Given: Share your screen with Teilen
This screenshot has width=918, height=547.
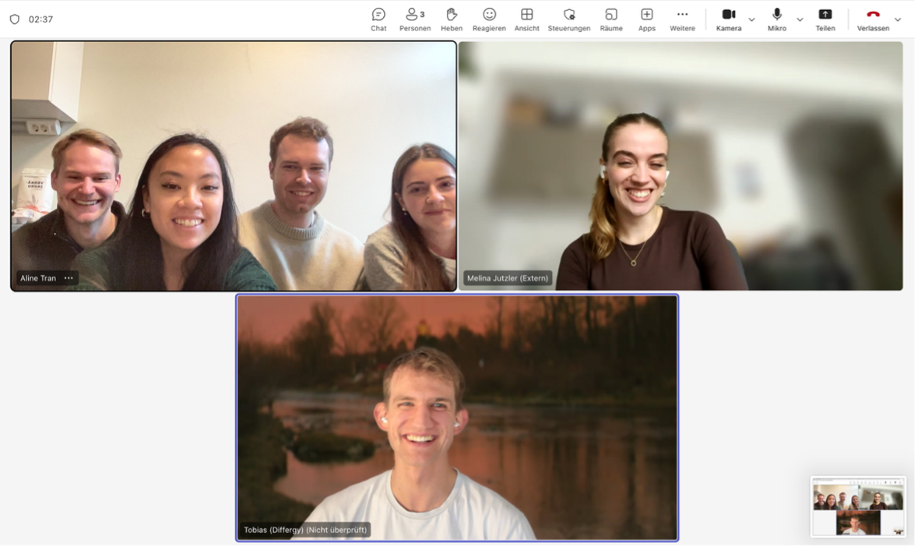Looking at the screenshot, I should [825, 19].
